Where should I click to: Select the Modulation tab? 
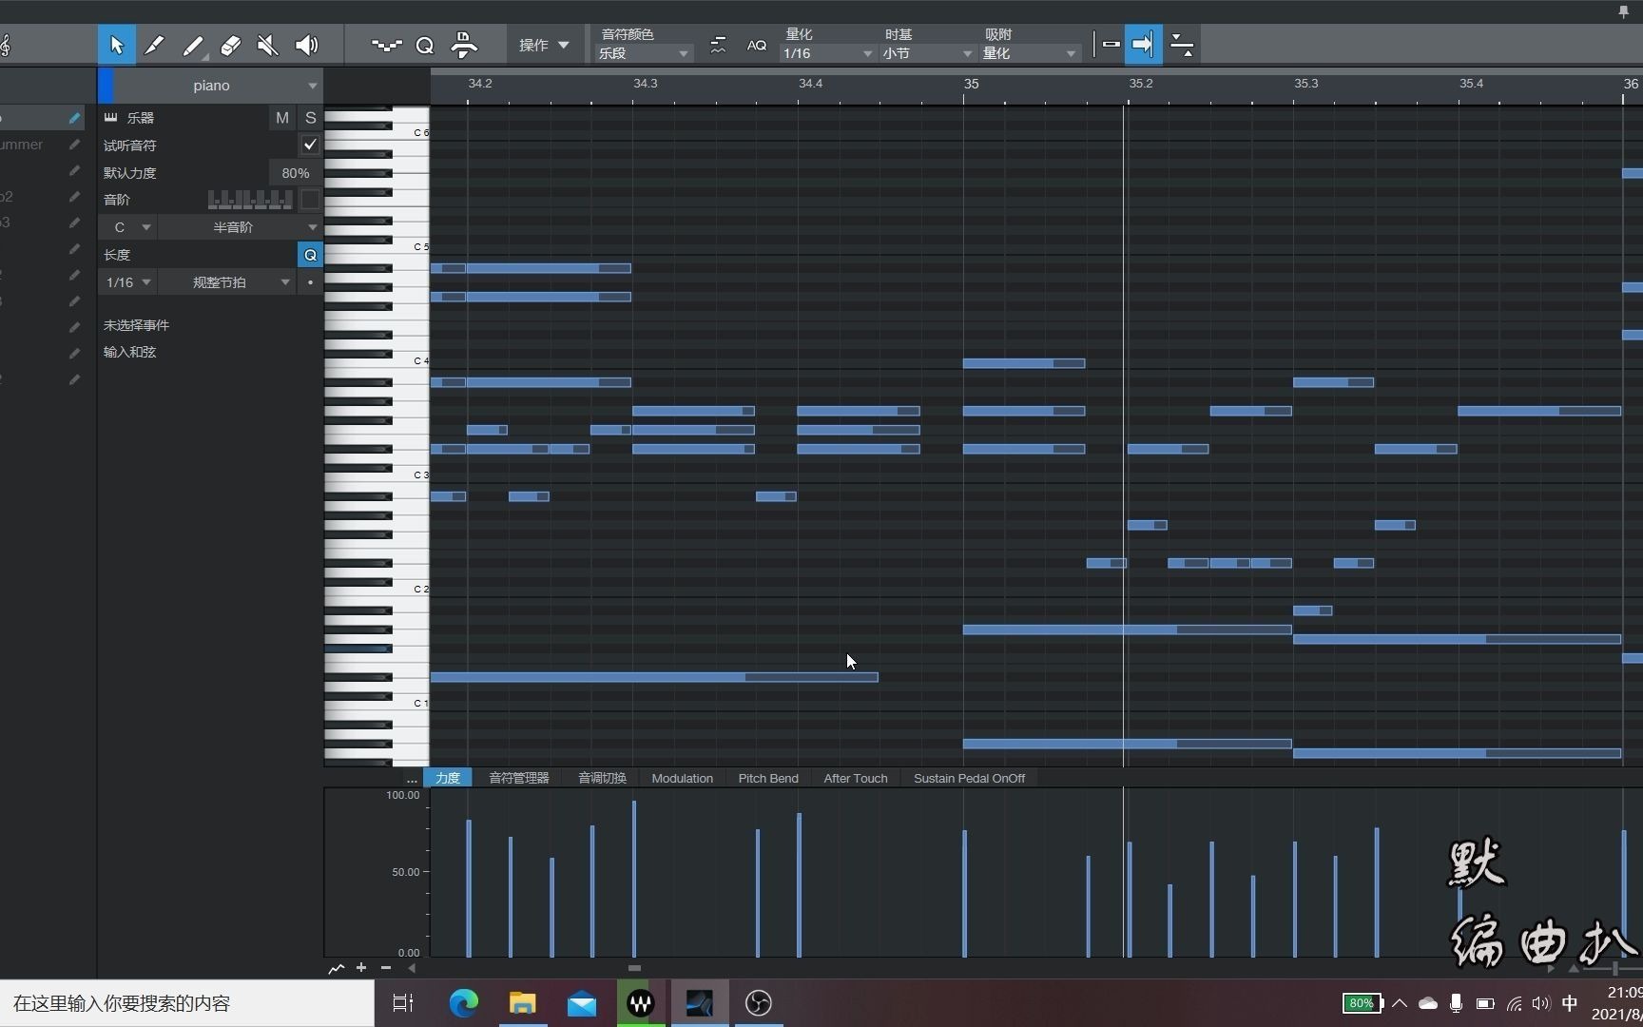coord(682,778)
